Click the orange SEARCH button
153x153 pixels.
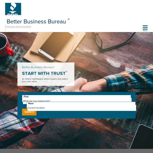coord(29,112)
